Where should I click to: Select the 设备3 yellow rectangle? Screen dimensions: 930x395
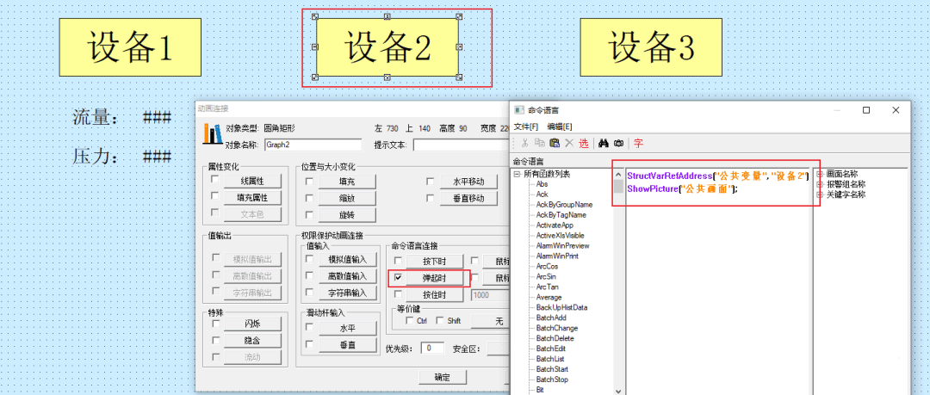click(x=651, y=46)
